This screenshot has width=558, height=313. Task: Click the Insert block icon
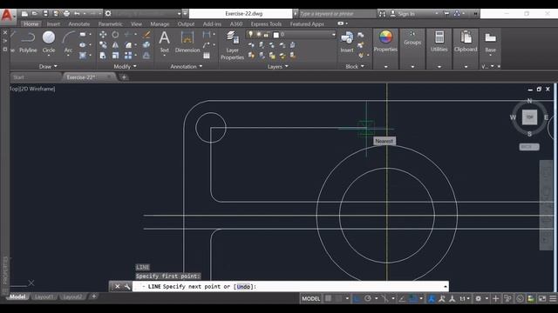coord(347,42)
